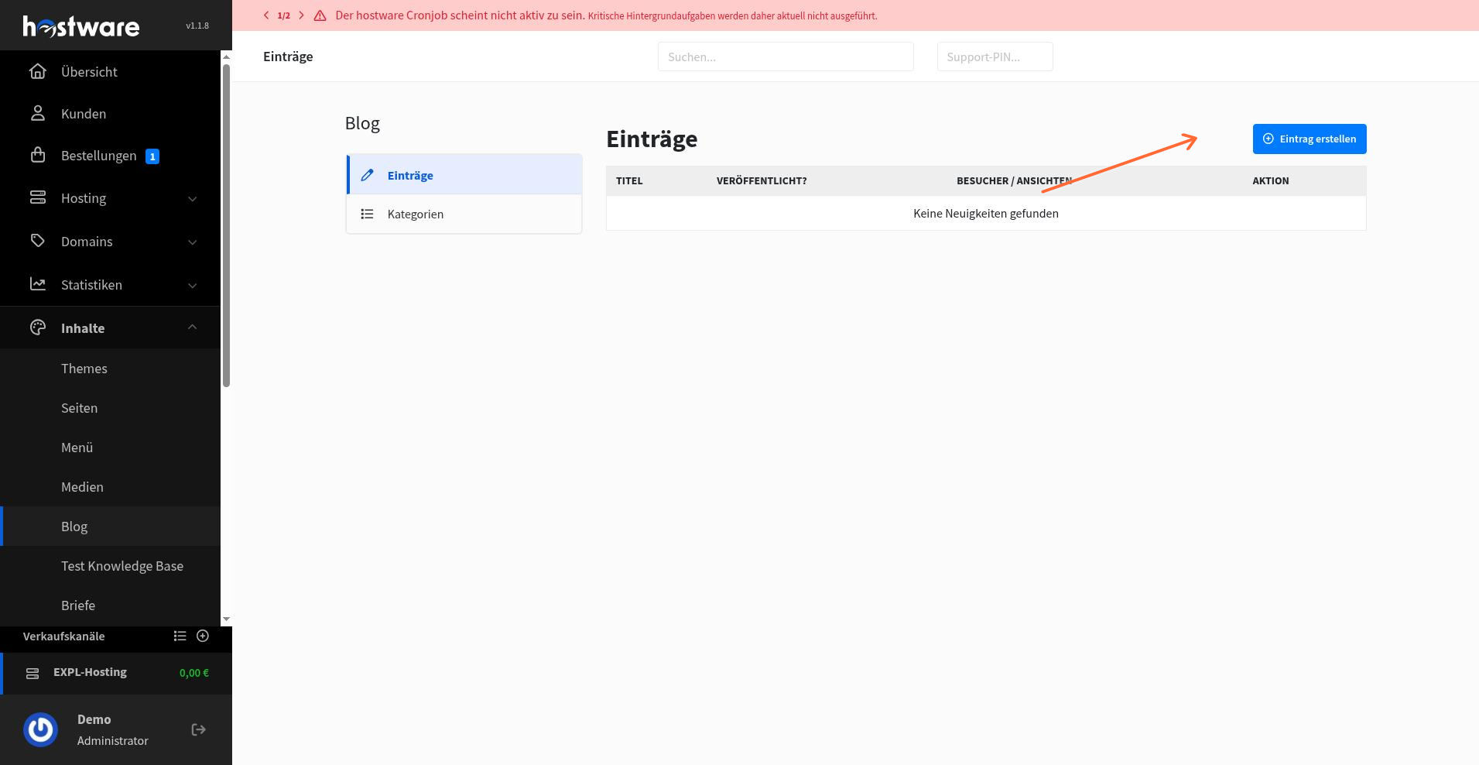
Task: Click the sidebar scroll up arrow
Action: pyautogui.click(x=226, y=57)
